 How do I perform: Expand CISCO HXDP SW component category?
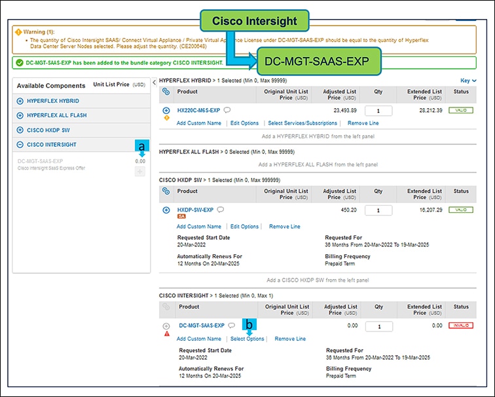(20, 130)
